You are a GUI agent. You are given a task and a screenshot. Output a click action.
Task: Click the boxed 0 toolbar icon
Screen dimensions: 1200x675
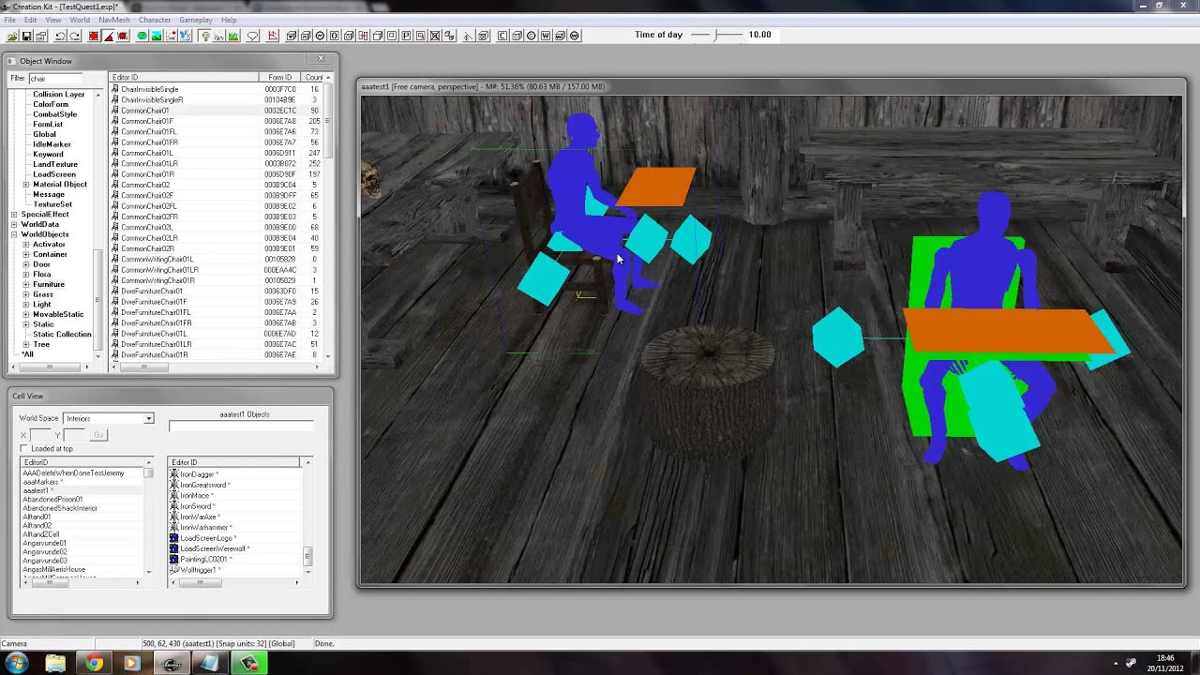(x=334, y=36)
